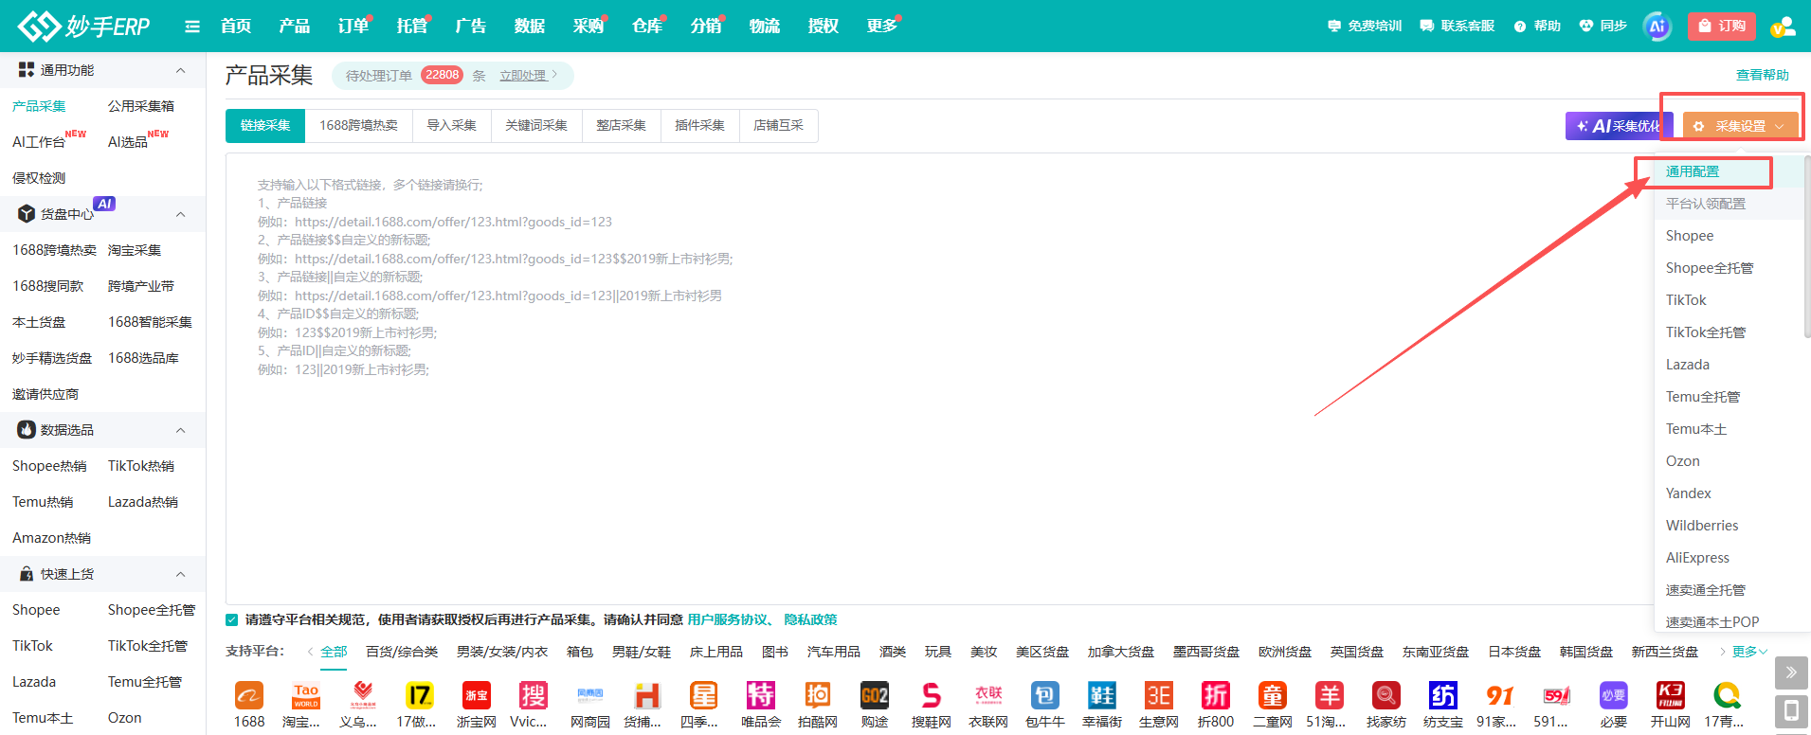Switch to the 1688跨境热卖 tab
This screenshot has width=1811, height=735.
pyautogui.click(x=358, y=126)
